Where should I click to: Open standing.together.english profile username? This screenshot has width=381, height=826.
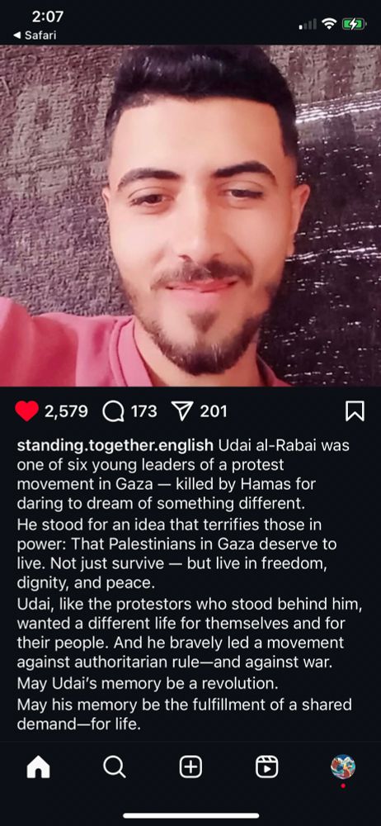(115, 445)
